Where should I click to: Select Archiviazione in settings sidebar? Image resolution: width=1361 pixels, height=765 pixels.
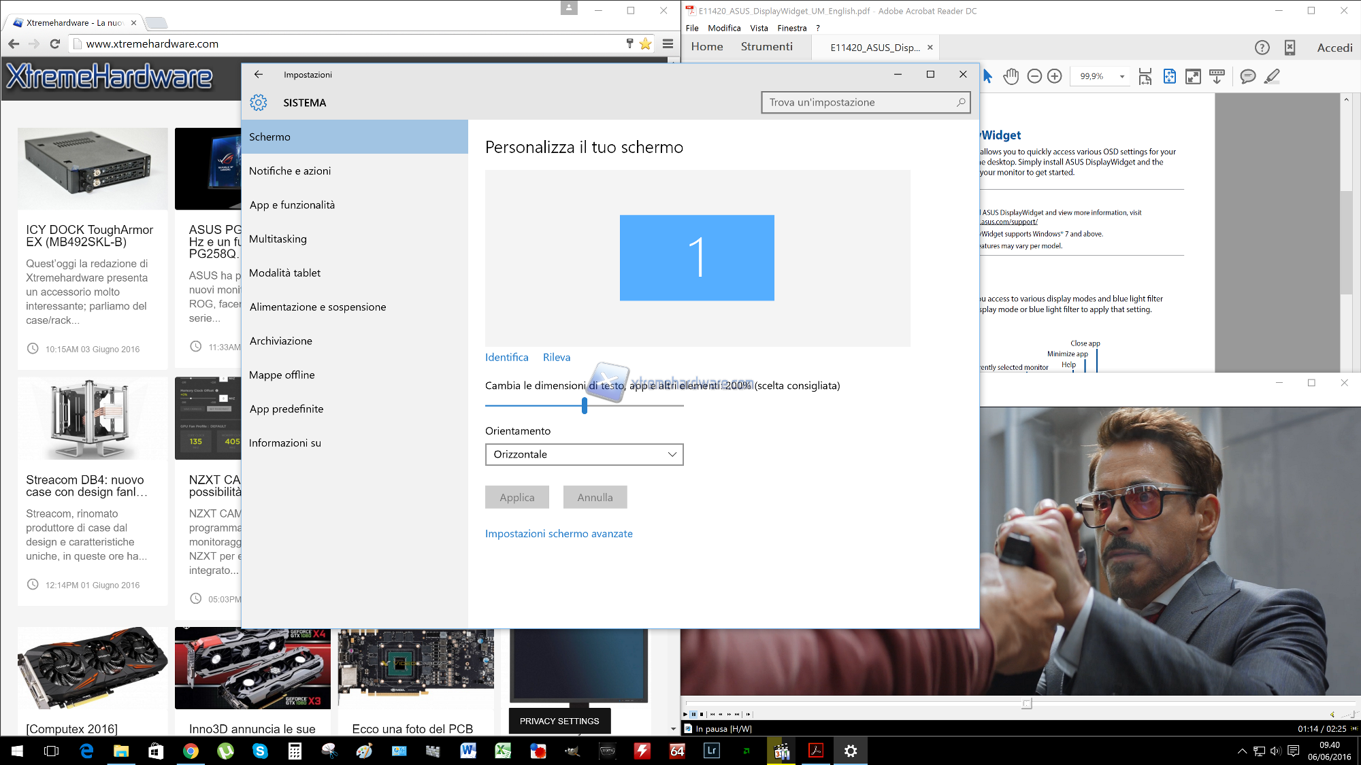tap(280, 341)
